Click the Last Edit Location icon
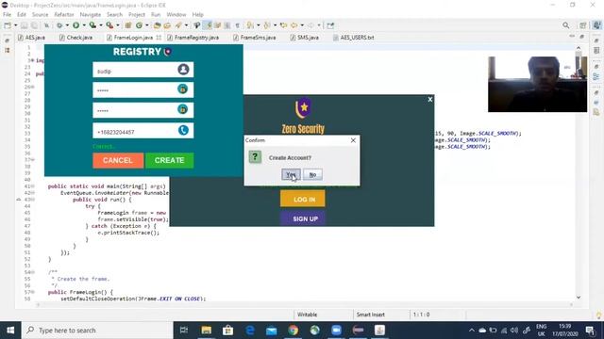This screenshot has width=604, height=339. [283, 25]
